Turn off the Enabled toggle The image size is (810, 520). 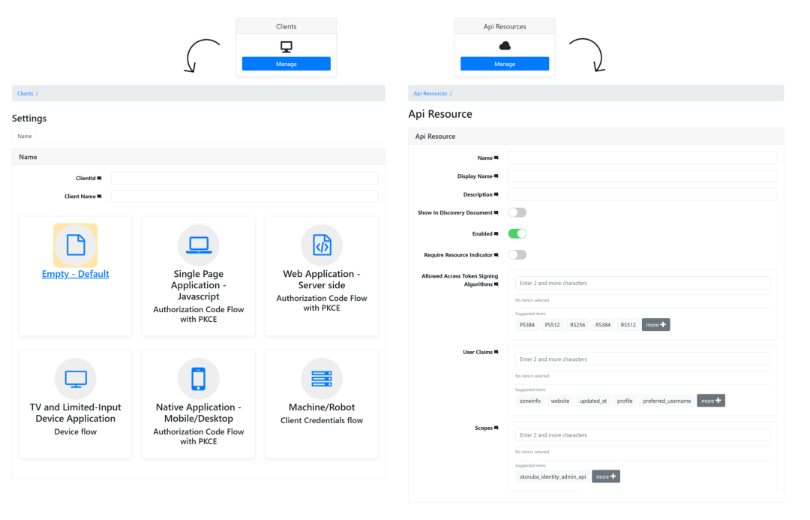[x=517, y=233]
